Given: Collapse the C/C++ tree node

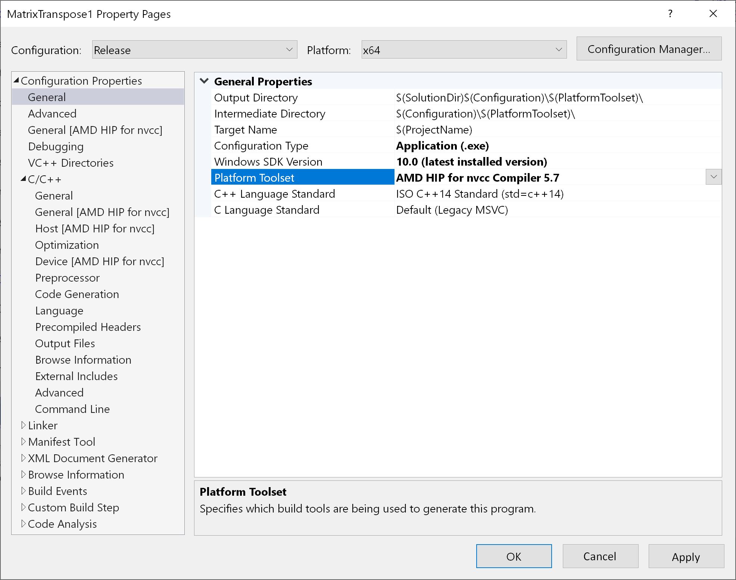Looking at the screenshot, I should pos(24,179).
